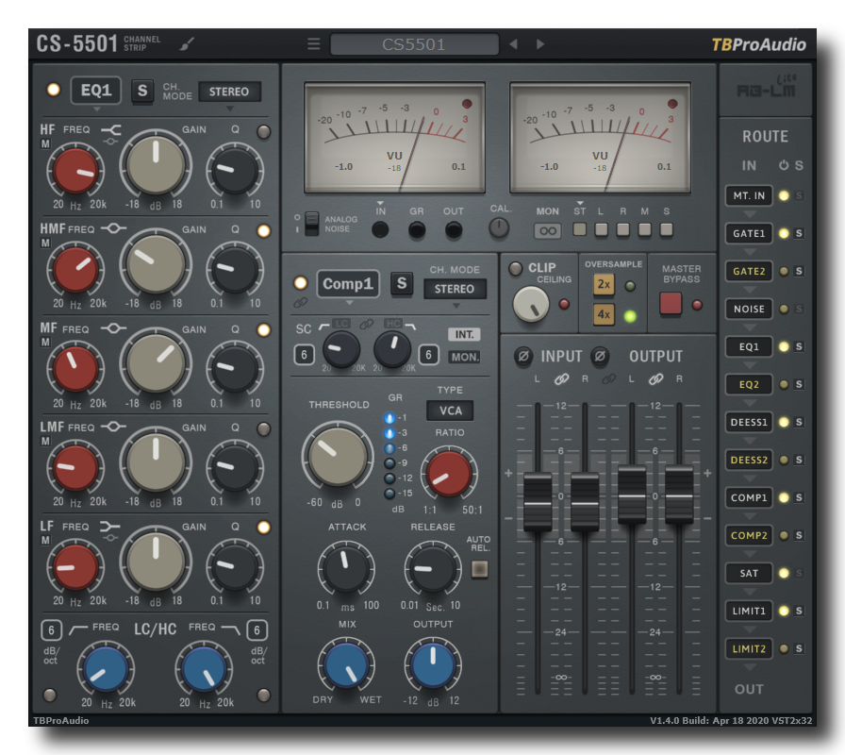
Task: Select the GATE2 route module
Action: click(x=749, y=271)
